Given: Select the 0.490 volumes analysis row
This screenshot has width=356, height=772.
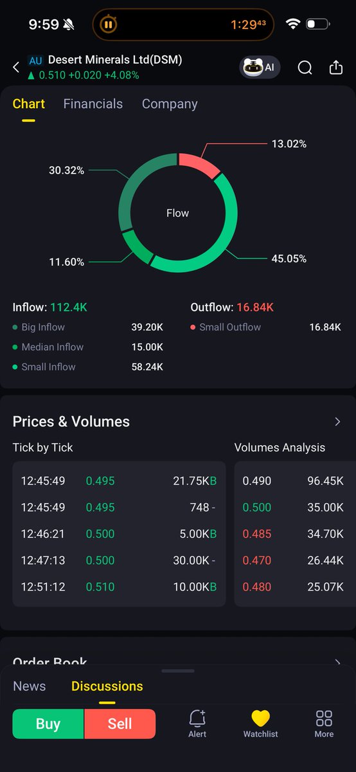Looking at the screenshot, I should click(x=294, y=481).
